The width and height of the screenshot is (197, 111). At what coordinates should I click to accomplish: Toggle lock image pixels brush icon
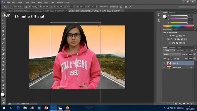click(172, 59)
